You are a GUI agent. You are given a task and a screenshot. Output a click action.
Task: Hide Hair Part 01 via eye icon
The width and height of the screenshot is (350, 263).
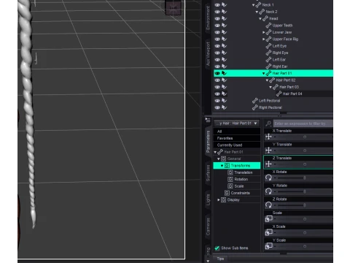pos(217,73)
